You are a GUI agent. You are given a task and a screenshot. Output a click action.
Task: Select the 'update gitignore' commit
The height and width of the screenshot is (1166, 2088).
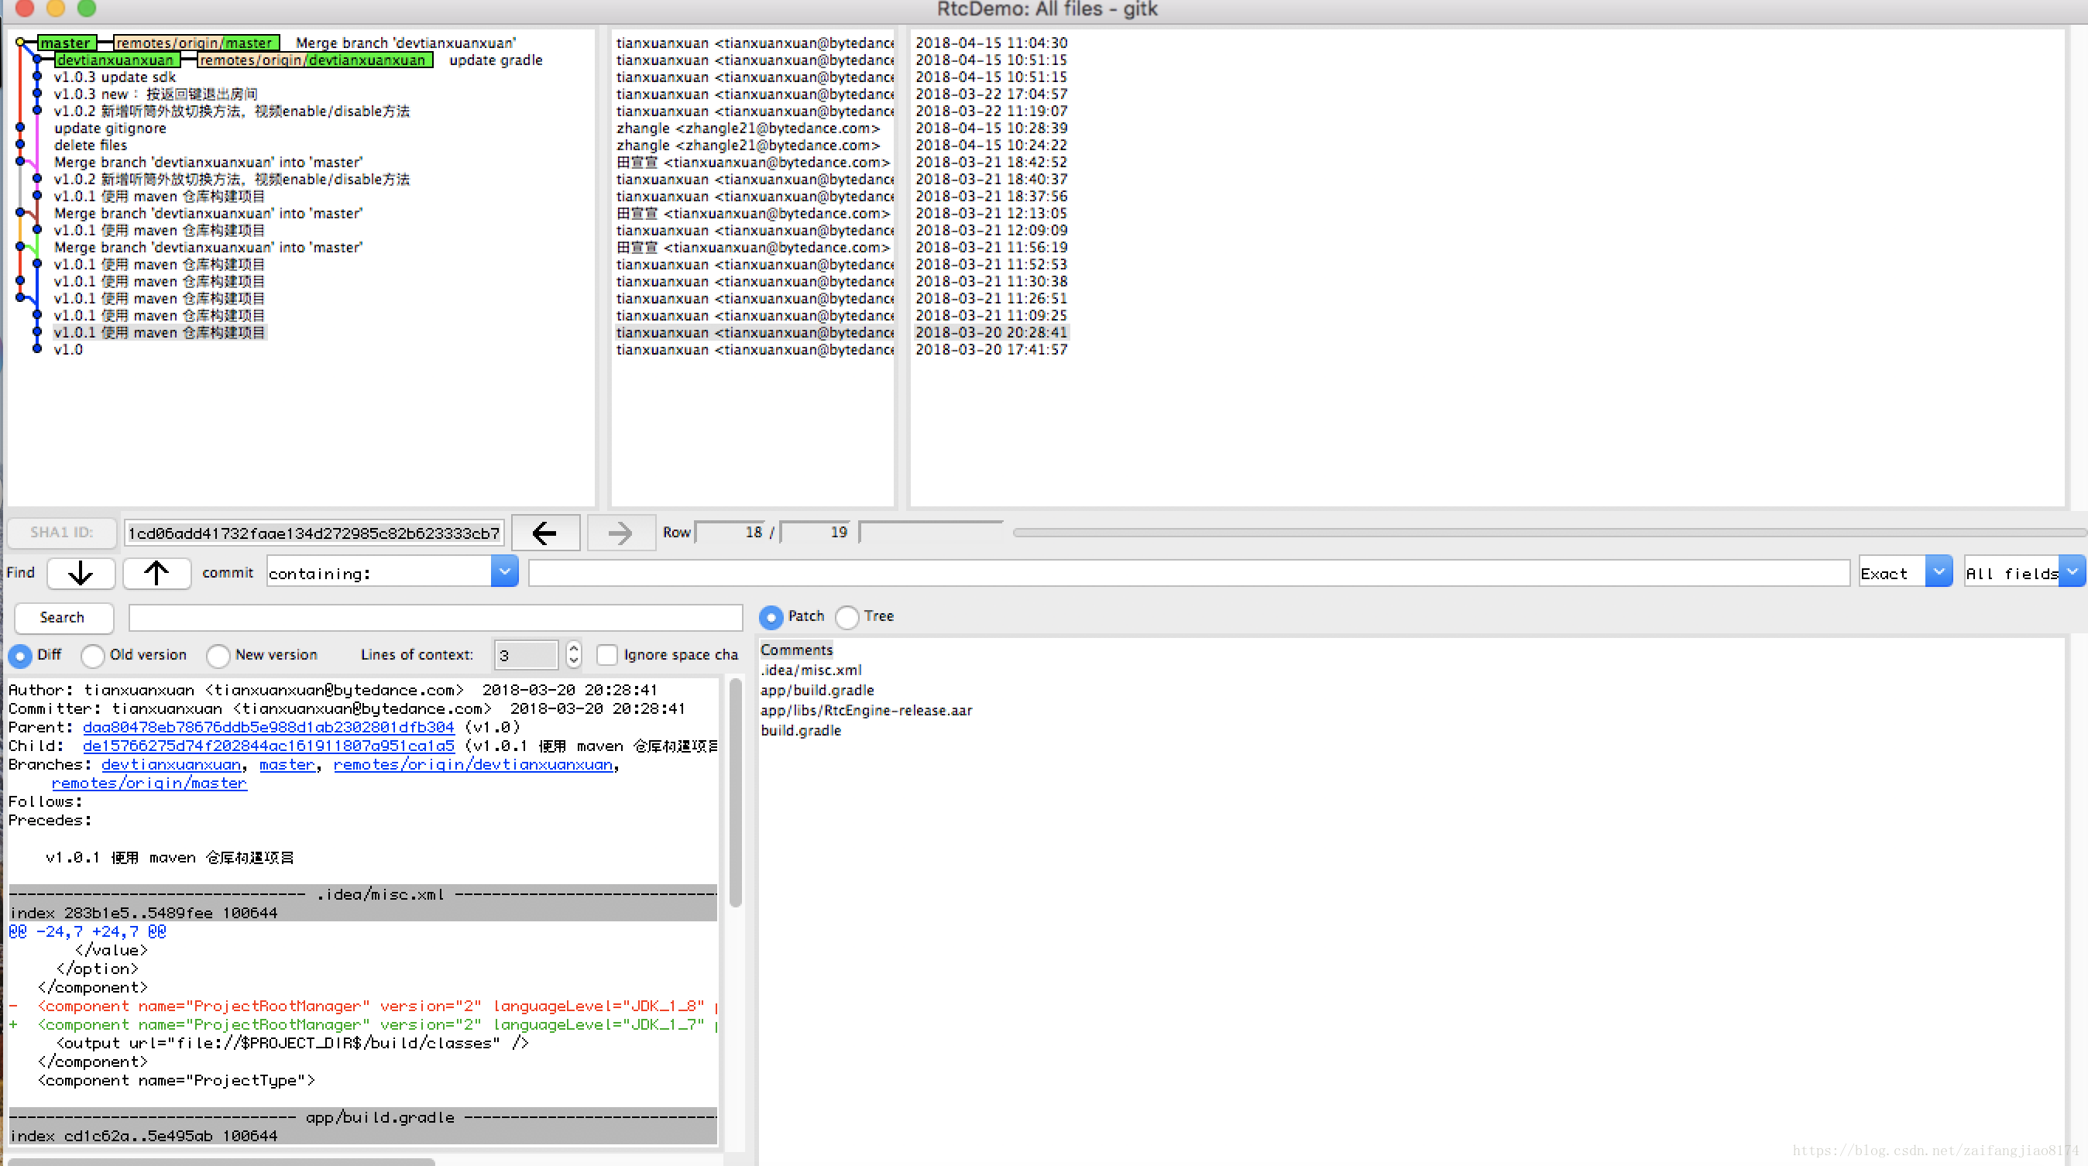110,128
